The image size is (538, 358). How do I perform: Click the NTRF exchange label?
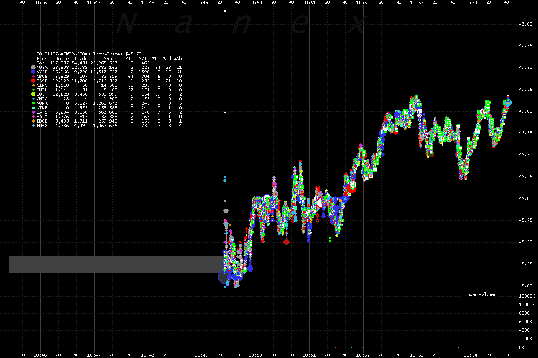42,107
